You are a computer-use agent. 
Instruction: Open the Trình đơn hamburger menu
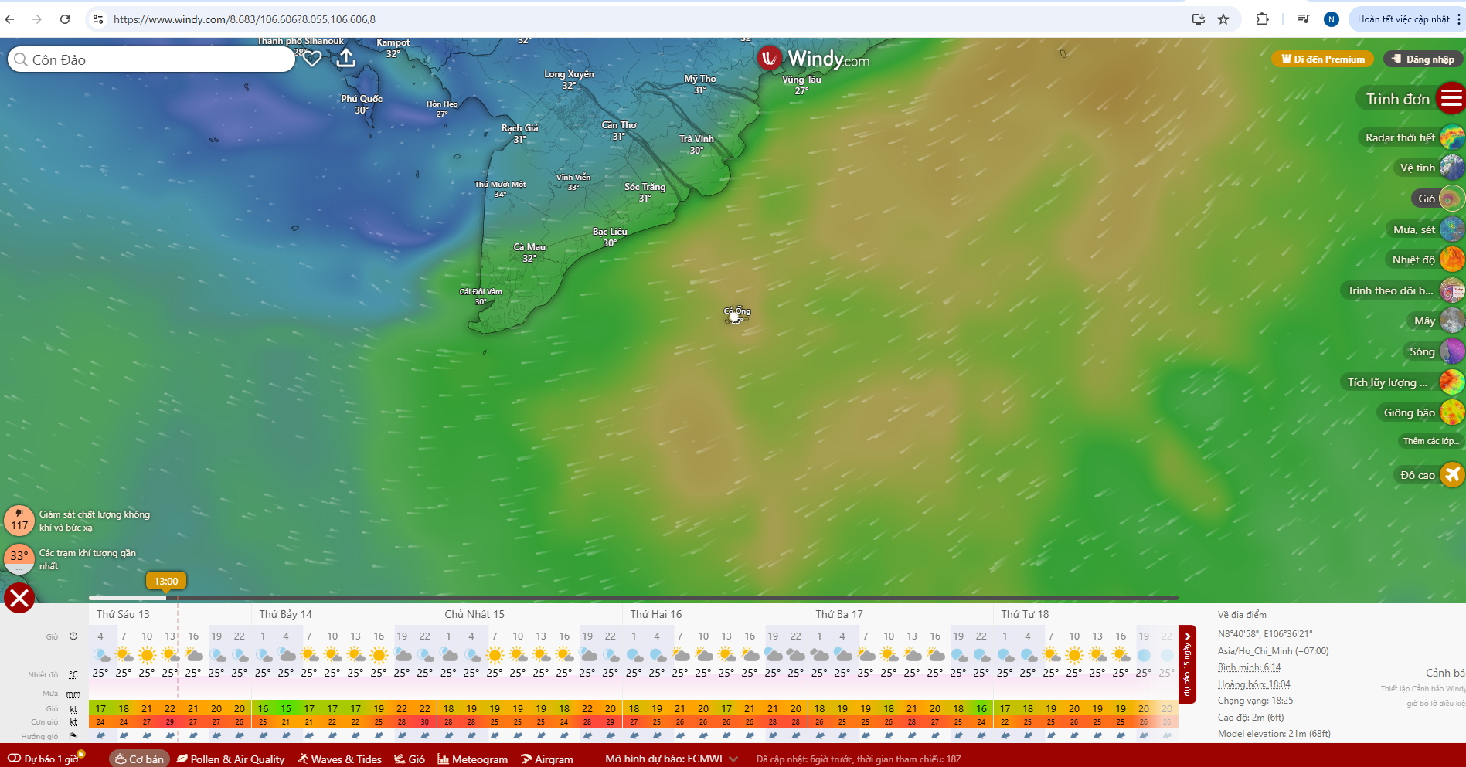[1451, 99]
